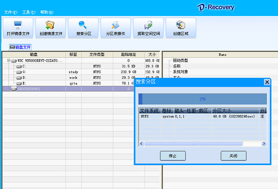
Task: Click the 2% search progress bar
Action: pos(202,99)
